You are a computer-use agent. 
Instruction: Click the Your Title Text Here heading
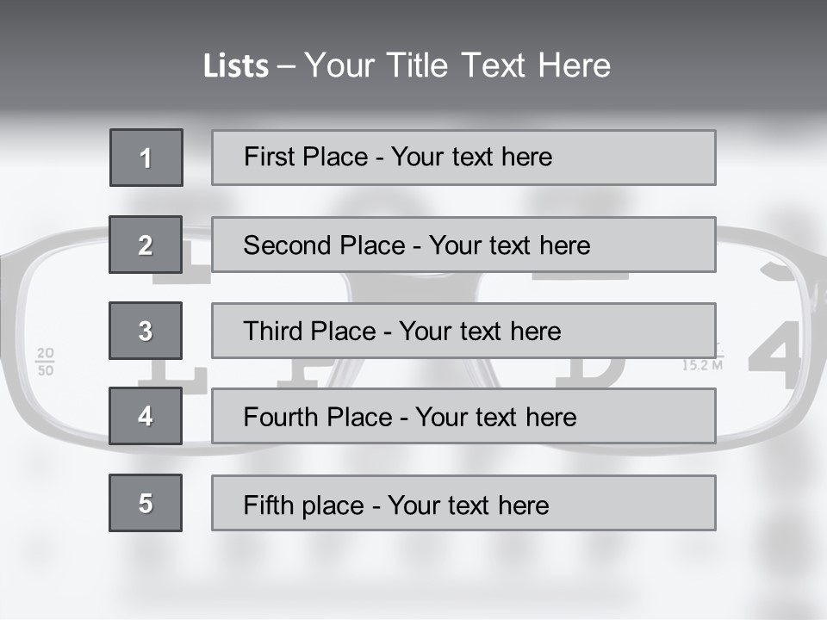457,66
